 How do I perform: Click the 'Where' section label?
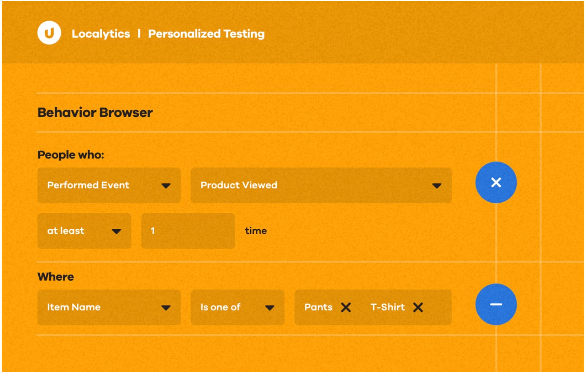56,277
